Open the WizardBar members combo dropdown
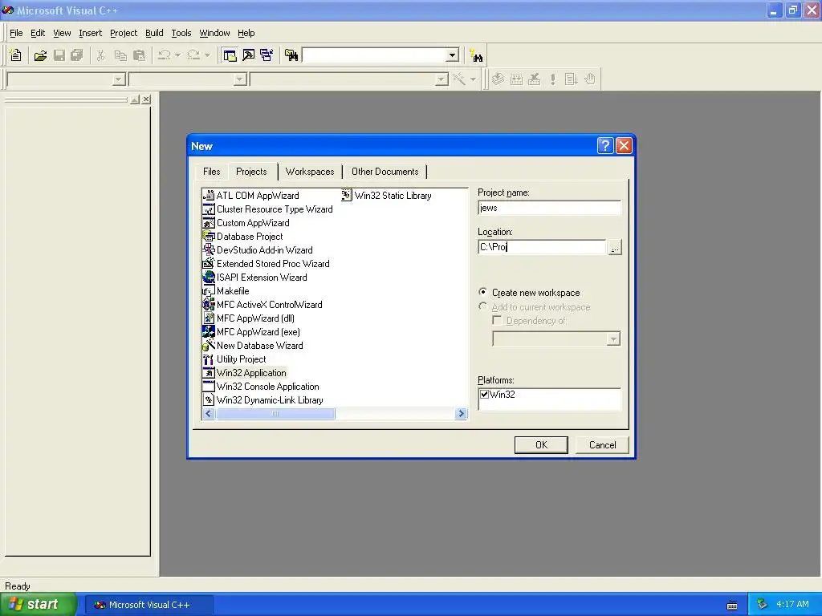 (442, 79)
